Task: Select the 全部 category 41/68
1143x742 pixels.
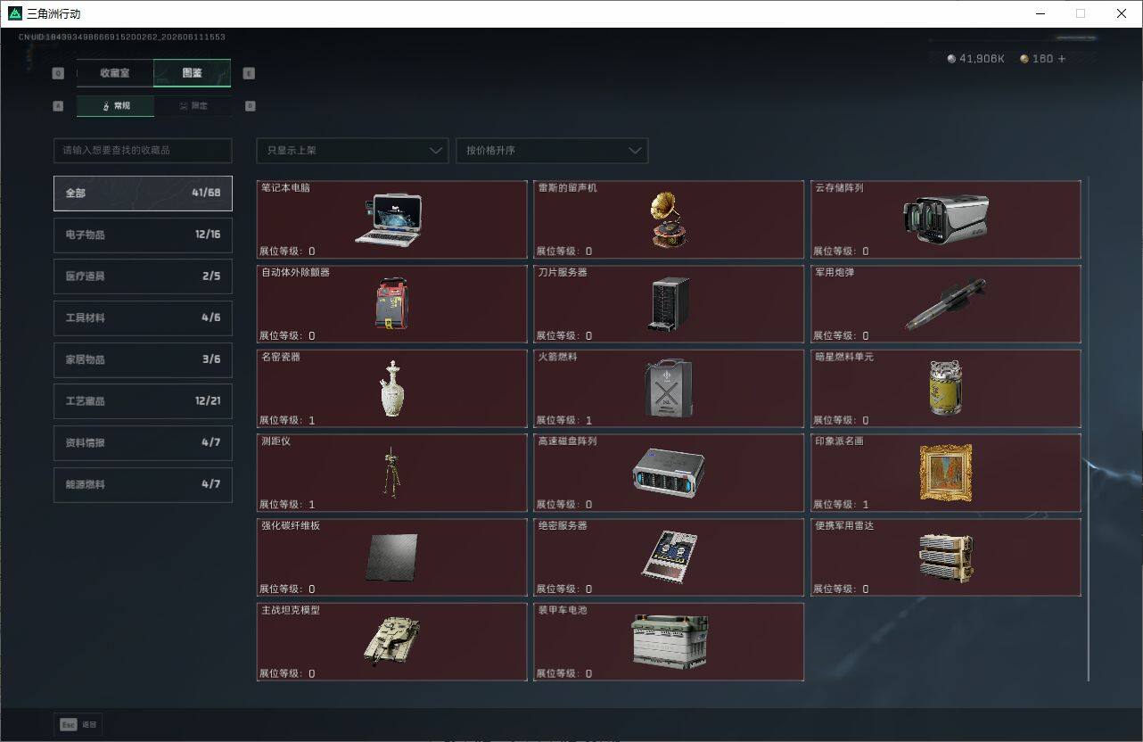Action: click(x=143, y=193)
